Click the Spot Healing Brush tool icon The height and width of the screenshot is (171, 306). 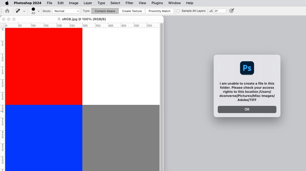coord(18,11)
